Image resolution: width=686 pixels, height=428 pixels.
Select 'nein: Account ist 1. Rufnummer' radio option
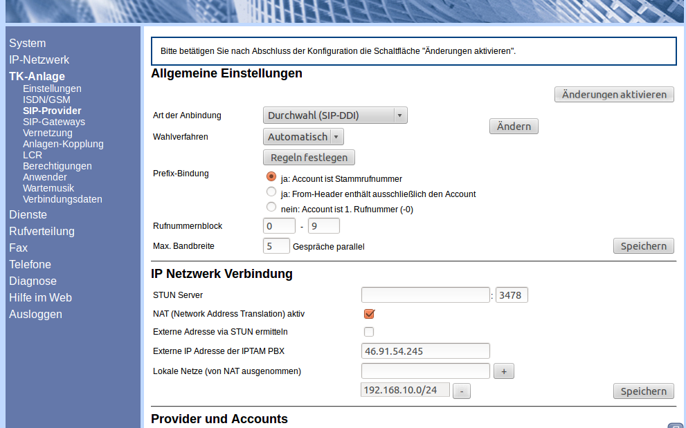pyautogui.click(x=271, y=207)
